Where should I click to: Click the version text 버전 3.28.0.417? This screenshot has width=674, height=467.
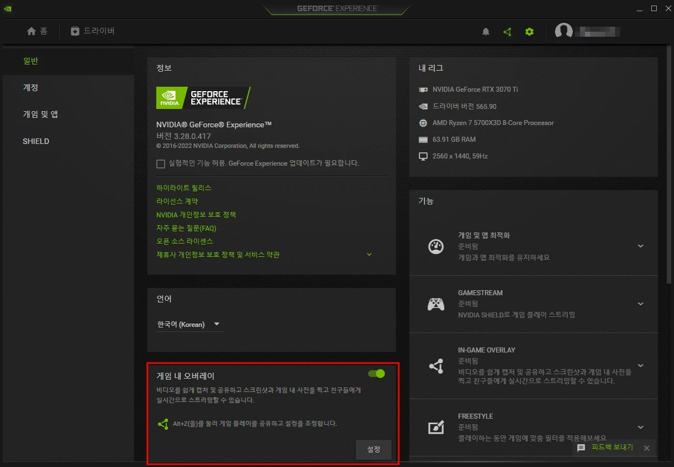[x=184, y=136]
